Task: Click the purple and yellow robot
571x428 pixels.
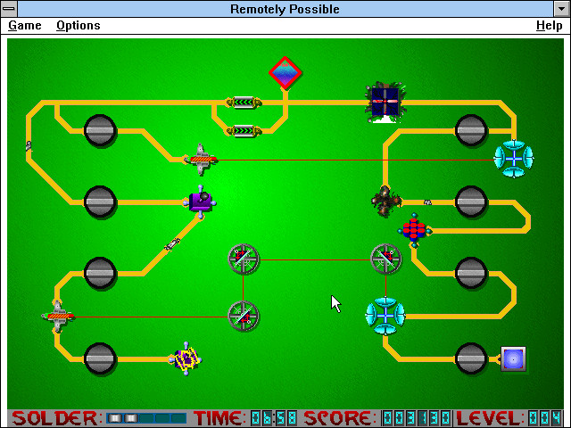Action: click(x=186, y=358)
